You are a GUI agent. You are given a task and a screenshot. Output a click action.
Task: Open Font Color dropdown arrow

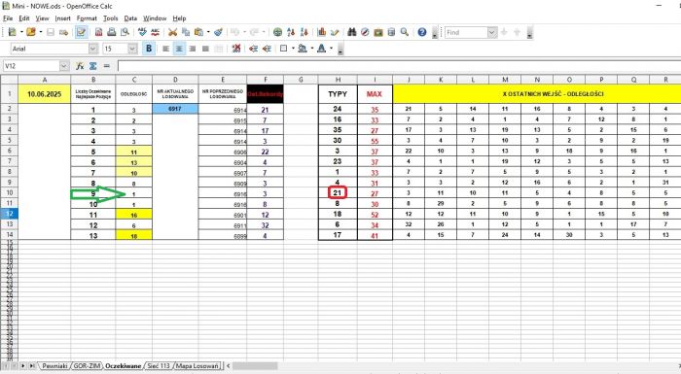[x=331, y=49]
